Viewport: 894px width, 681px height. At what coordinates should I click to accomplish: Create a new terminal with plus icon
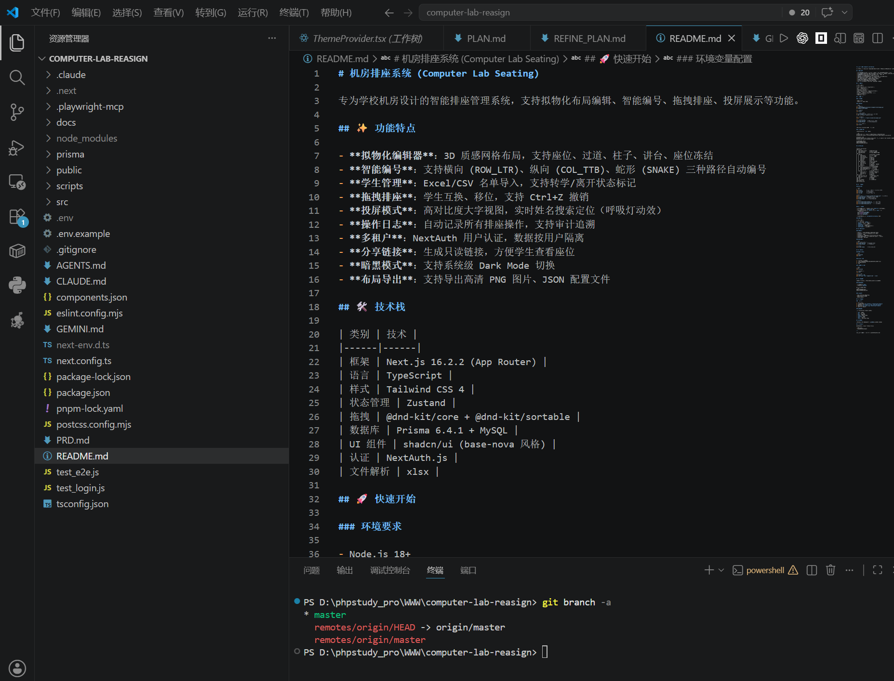[709, 570]
